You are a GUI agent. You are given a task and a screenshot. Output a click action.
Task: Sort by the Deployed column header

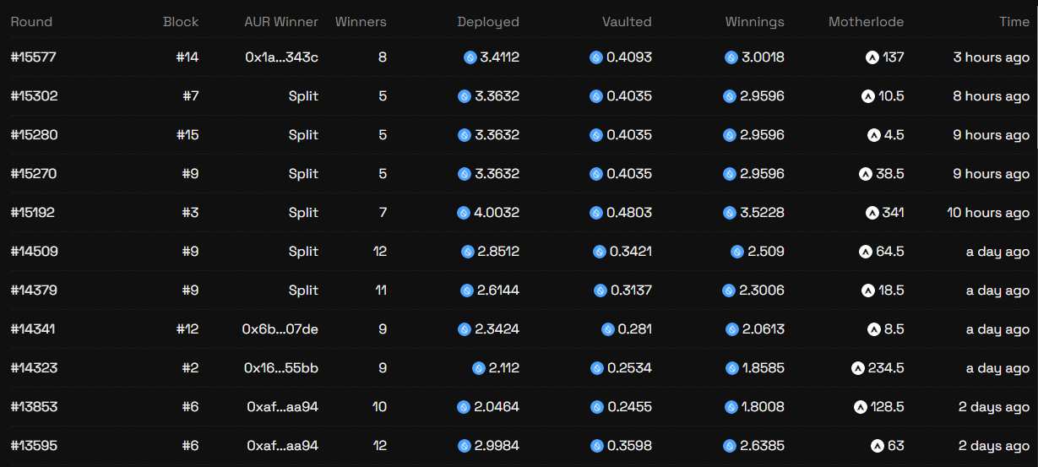488,22
